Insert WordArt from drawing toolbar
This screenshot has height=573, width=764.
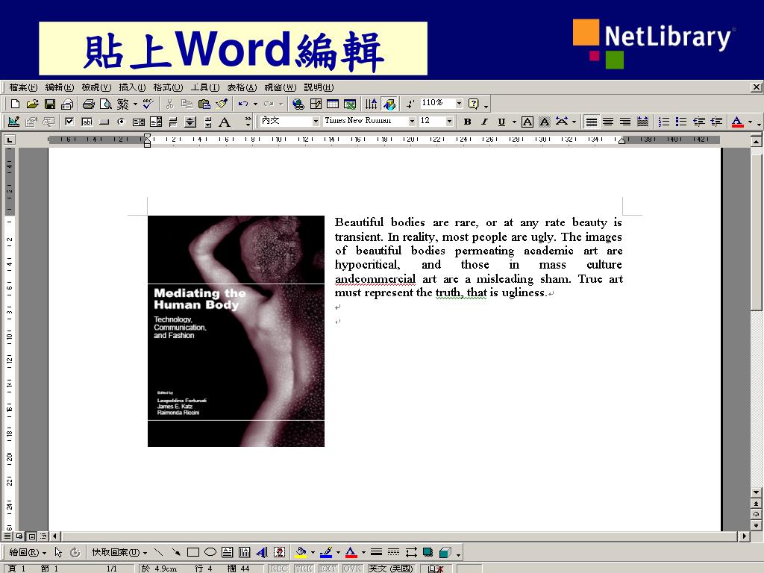[x=262, y=552]
